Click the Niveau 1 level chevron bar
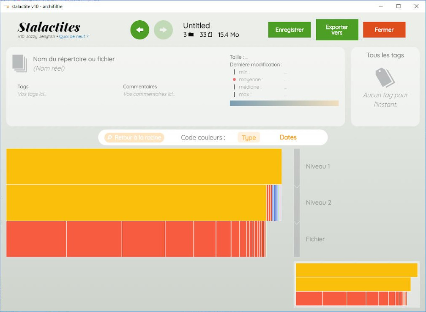This screenshot has width=426, height=312. coord(297,167)
